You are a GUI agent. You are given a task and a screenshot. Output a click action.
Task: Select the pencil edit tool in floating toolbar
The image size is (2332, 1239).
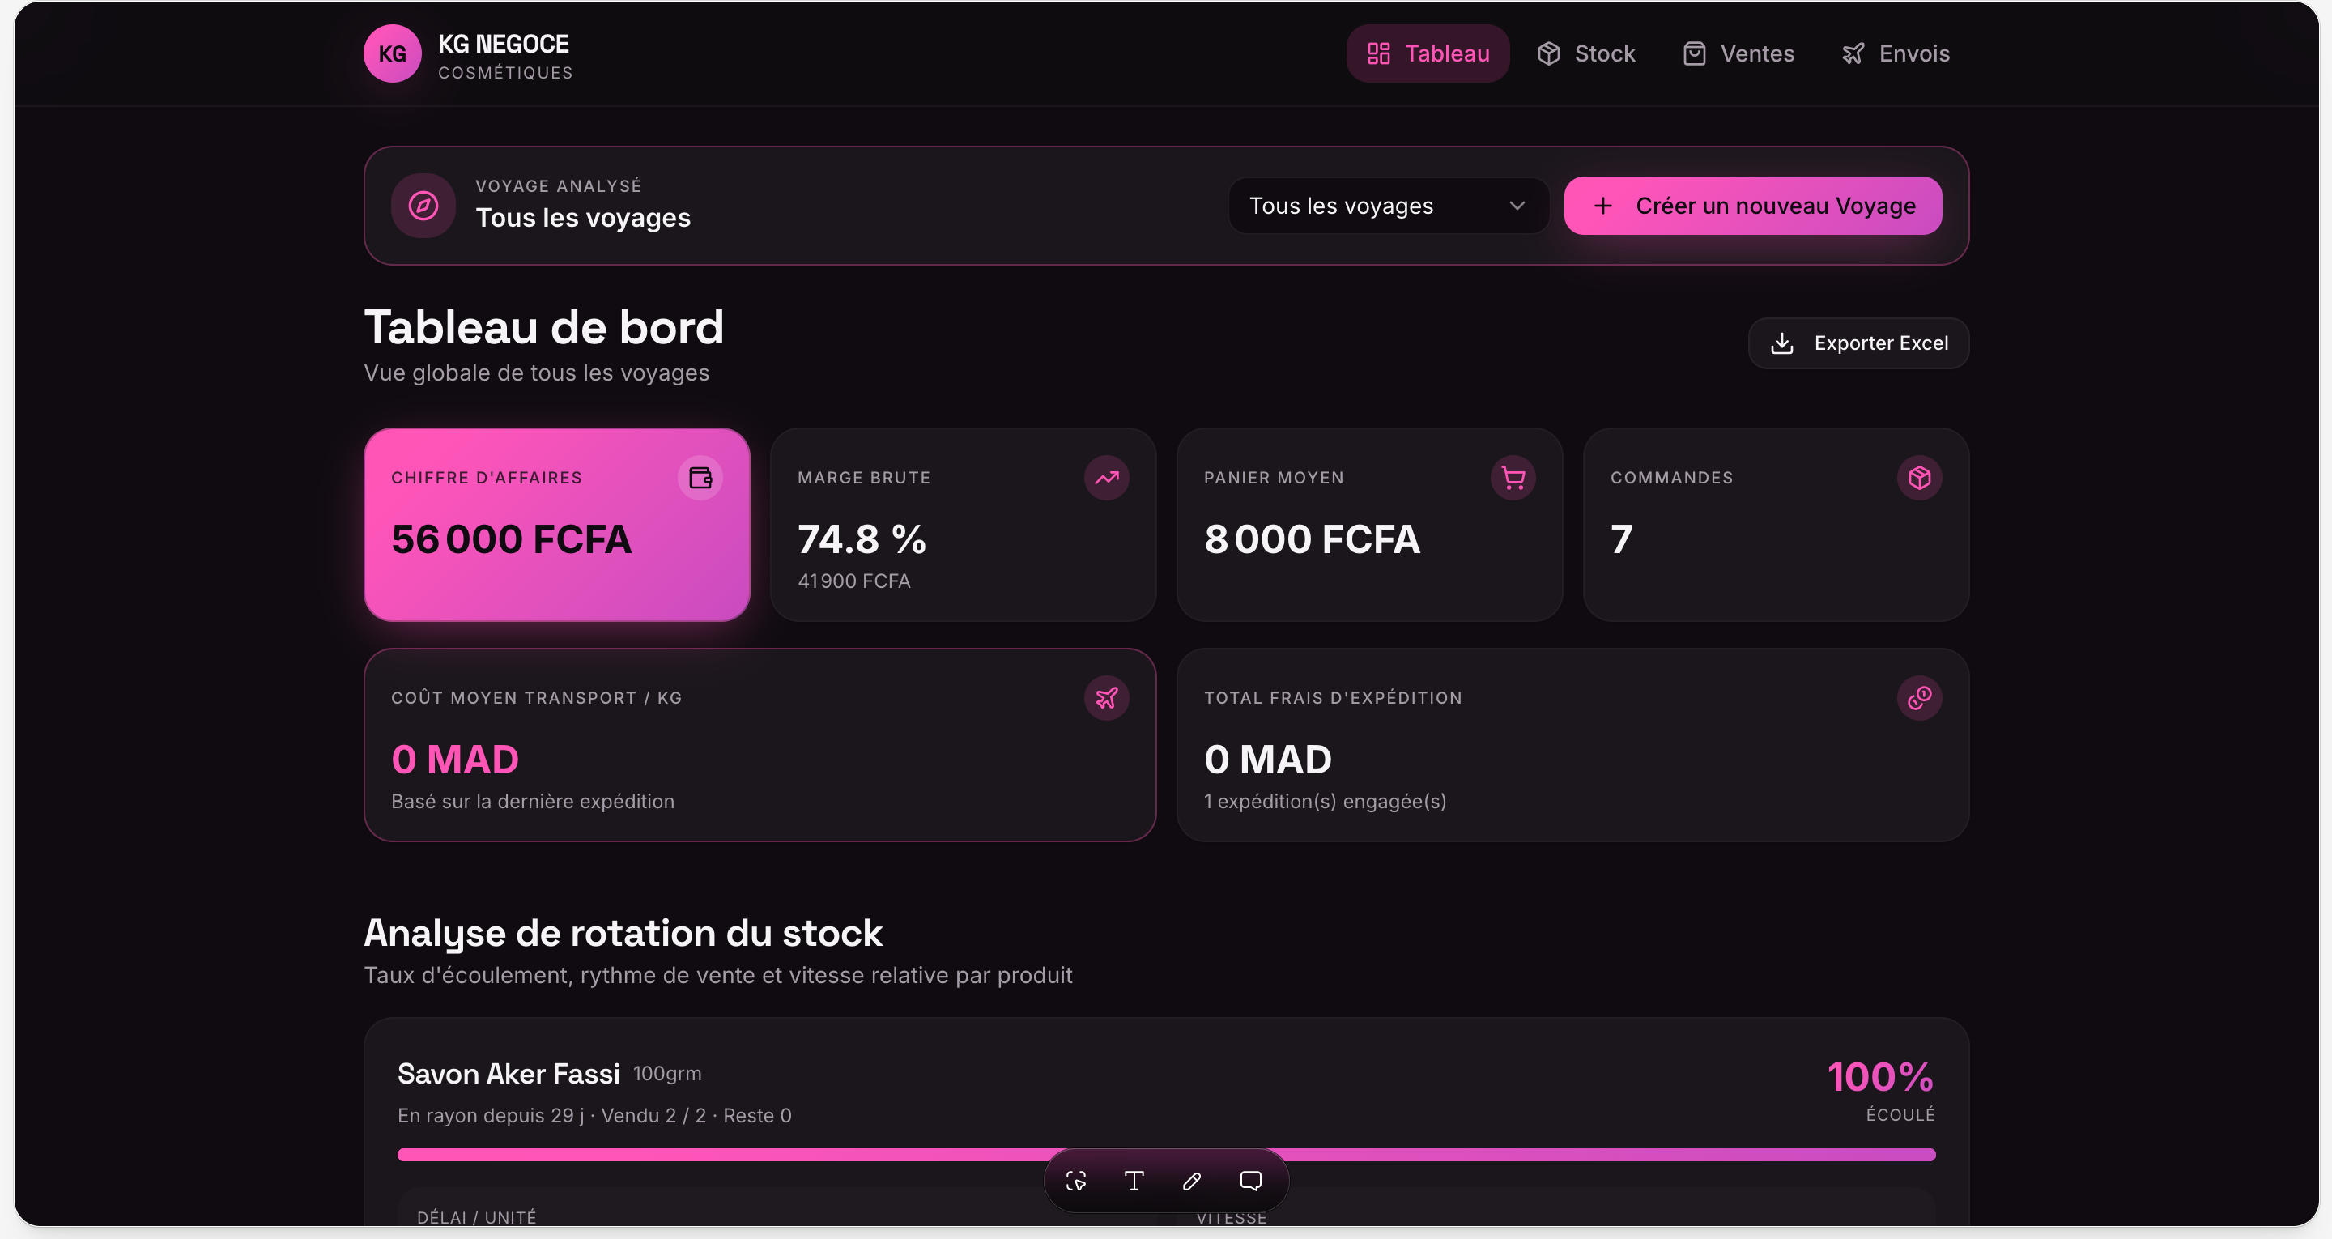[x=1192, y=1180]
